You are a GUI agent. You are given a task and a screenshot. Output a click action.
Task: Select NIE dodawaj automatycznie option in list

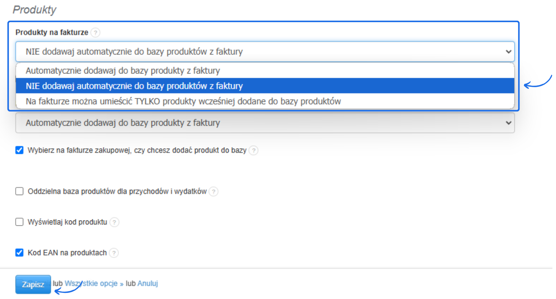tap(134, 86)
